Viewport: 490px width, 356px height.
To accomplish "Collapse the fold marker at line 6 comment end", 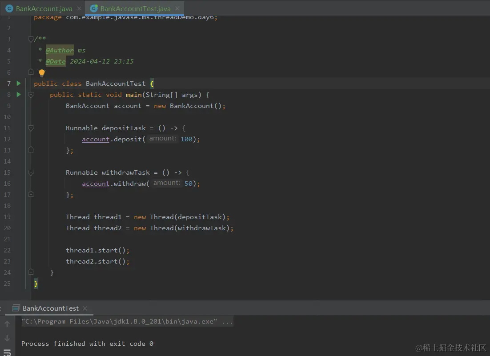I will (x=31, y=72).
